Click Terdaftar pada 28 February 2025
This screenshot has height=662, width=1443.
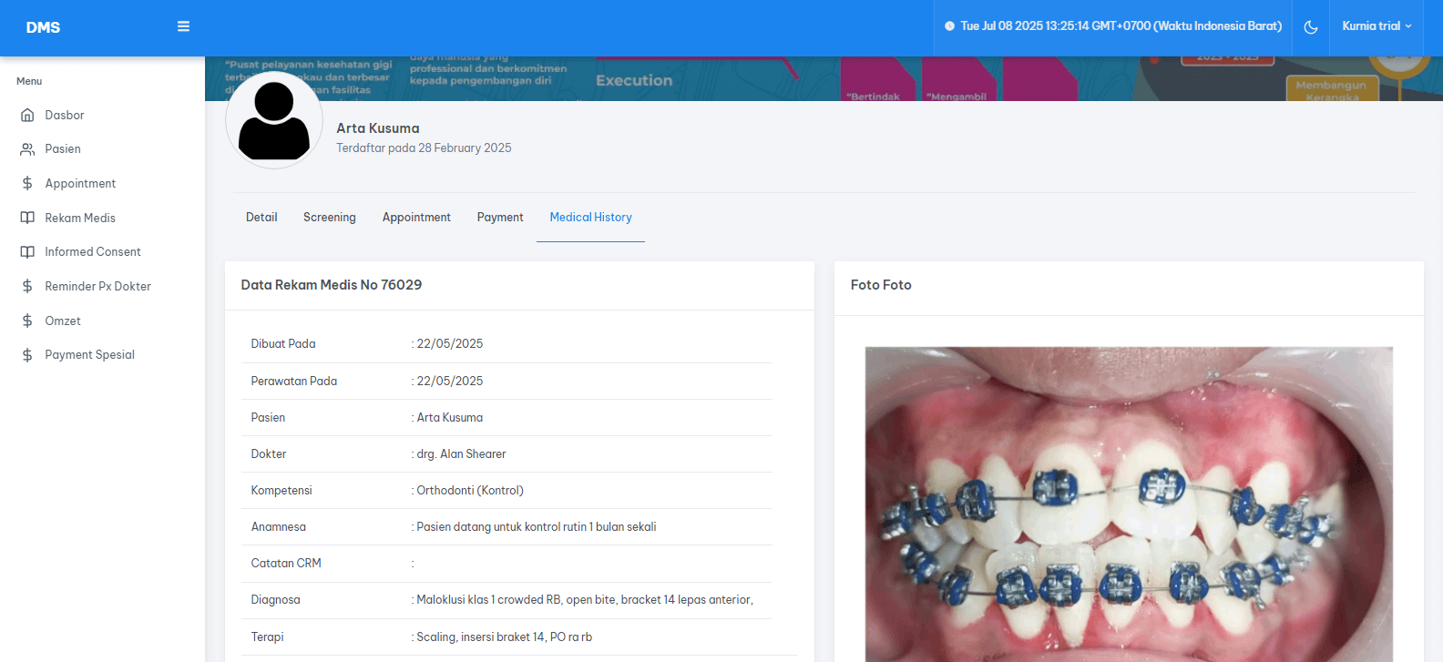(424, 148)
